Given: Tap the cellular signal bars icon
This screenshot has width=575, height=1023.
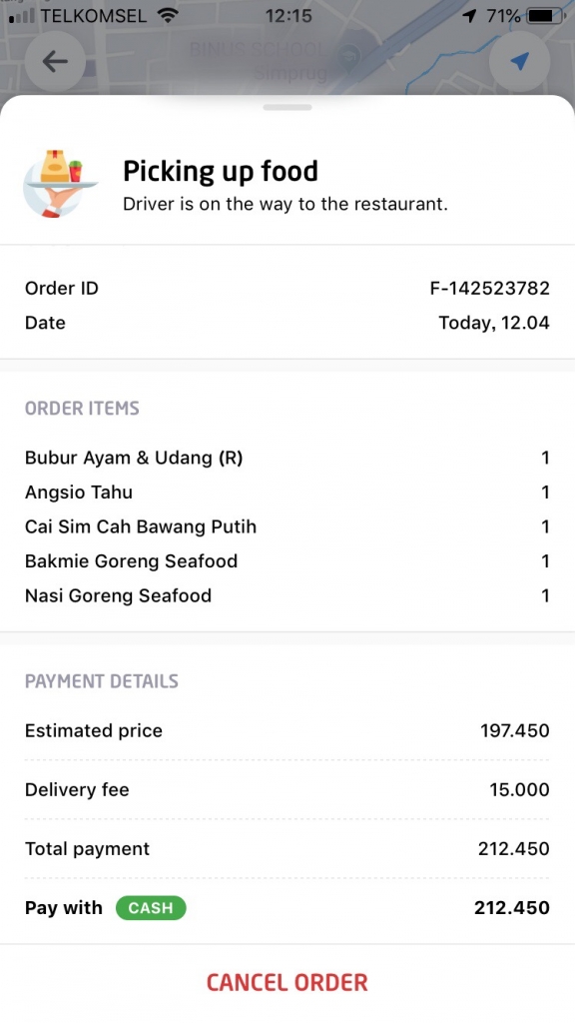Looking at the screenshot, I should point(22,16).
